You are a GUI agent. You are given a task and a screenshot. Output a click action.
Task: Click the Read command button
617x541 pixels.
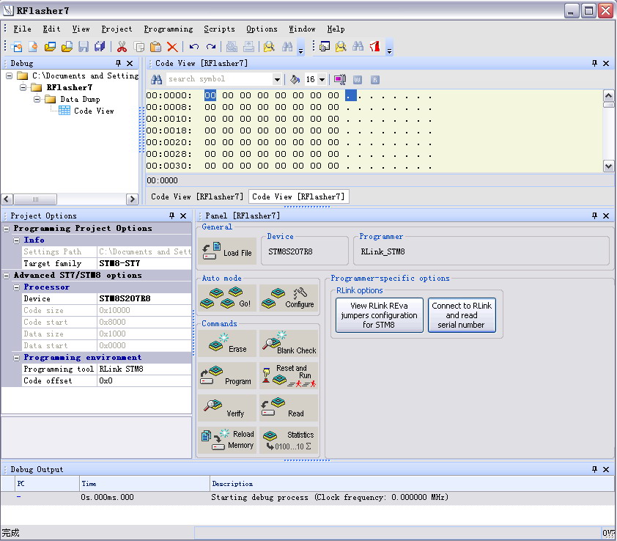point(289,408)
